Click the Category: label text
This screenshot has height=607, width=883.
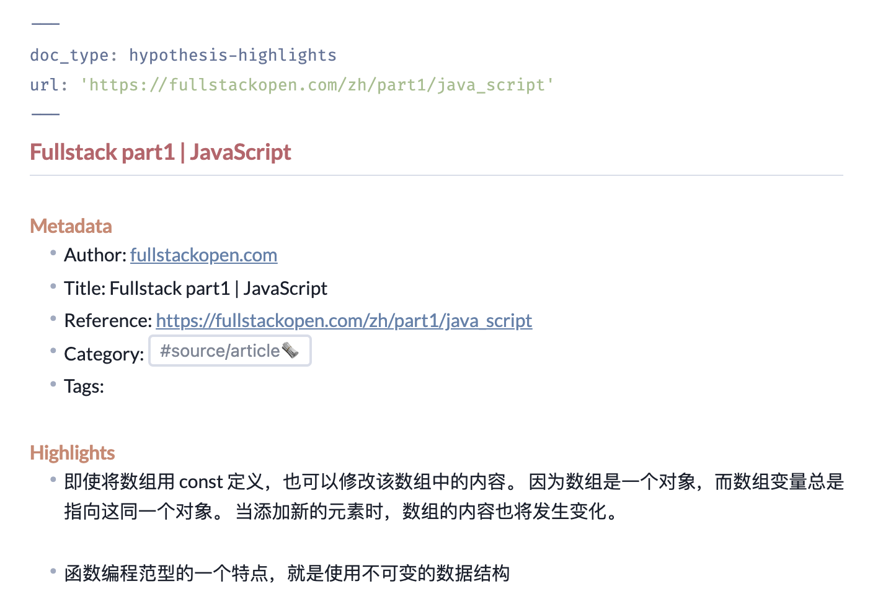click(x=104, y=354)
